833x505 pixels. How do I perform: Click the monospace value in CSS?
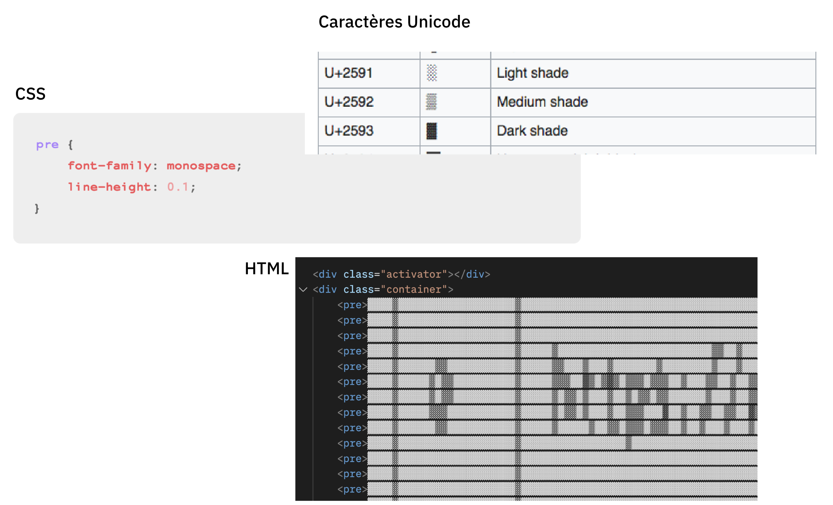[201, 166]
